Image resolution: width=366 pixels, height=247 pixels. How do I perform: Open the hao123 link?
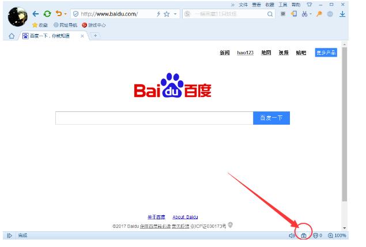[x=245, y=53]
